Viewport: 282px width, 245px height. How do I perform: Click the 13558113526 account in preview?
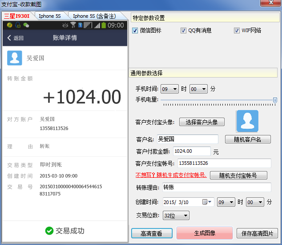54,128
